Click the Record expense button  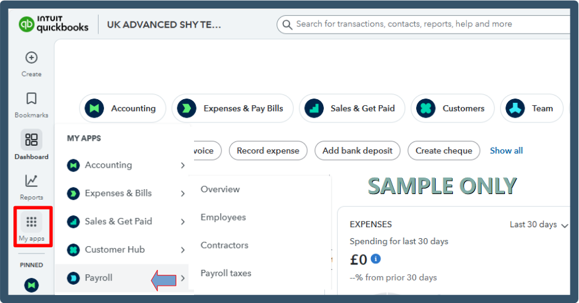point(268,151)
